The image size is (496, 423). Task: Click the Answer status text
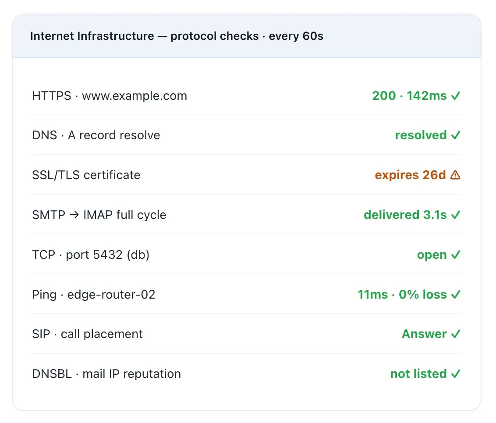click(424, 334)
